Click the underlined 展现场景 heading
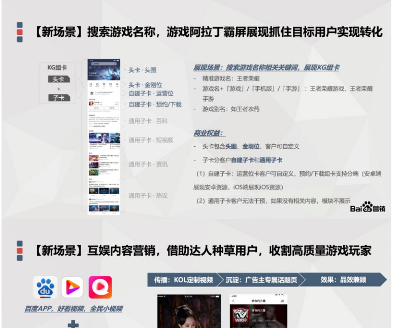 pos(266,68)
